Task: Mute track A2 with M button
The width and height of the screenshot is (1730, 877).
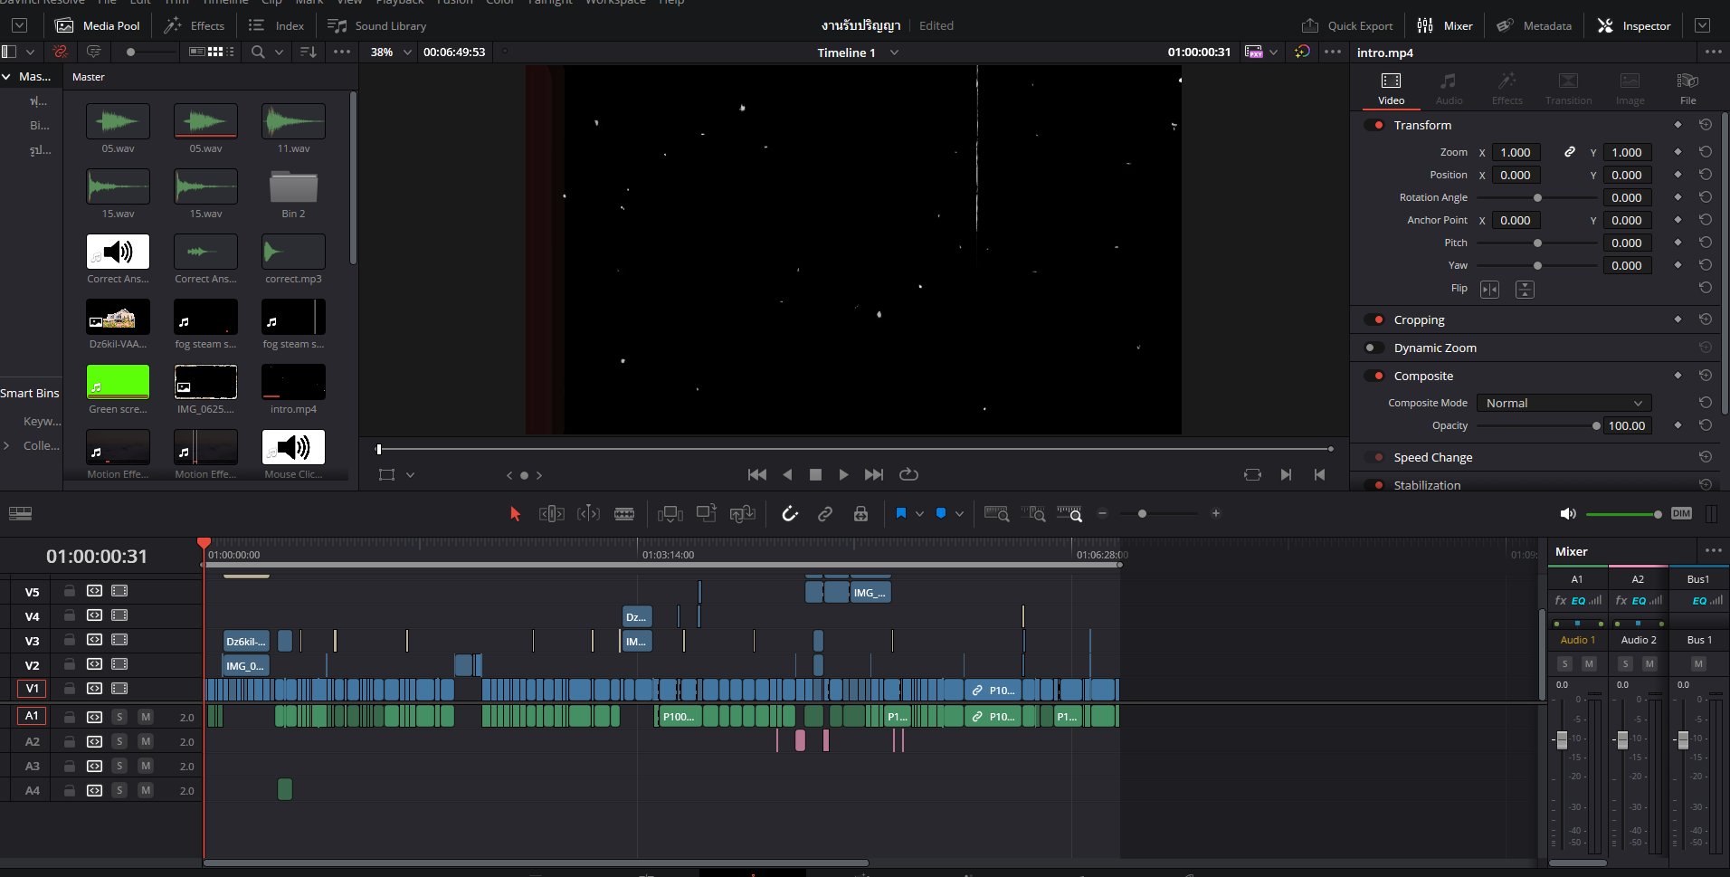Action: click(x=145, y=741)
